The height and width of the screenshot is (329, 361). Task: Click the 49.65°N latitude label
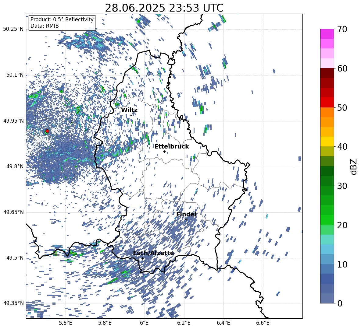coord(13,212)
